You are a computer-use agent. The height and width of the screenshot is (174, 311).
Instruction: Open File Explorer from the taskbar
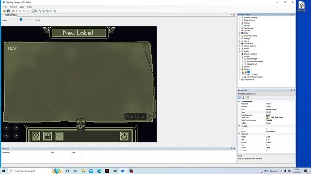83,171
